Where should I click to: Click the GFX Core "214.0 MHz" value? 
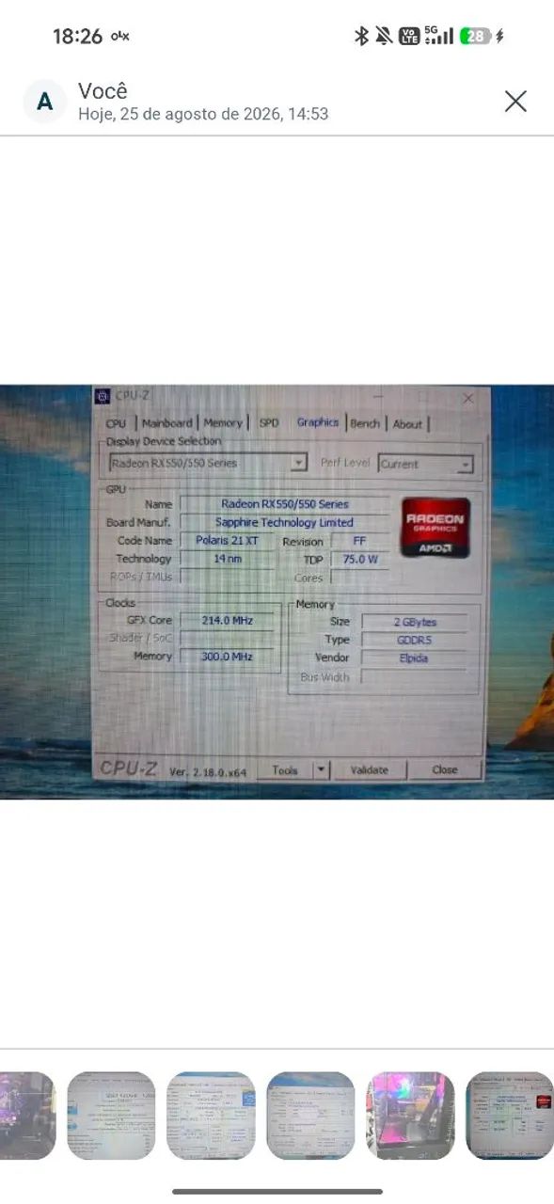click(227, 621)
